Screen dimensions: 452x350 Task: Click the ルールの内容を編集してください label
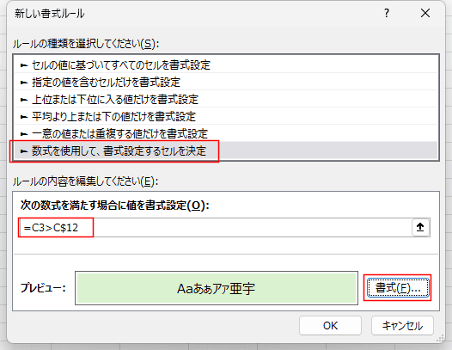point(85,181)
